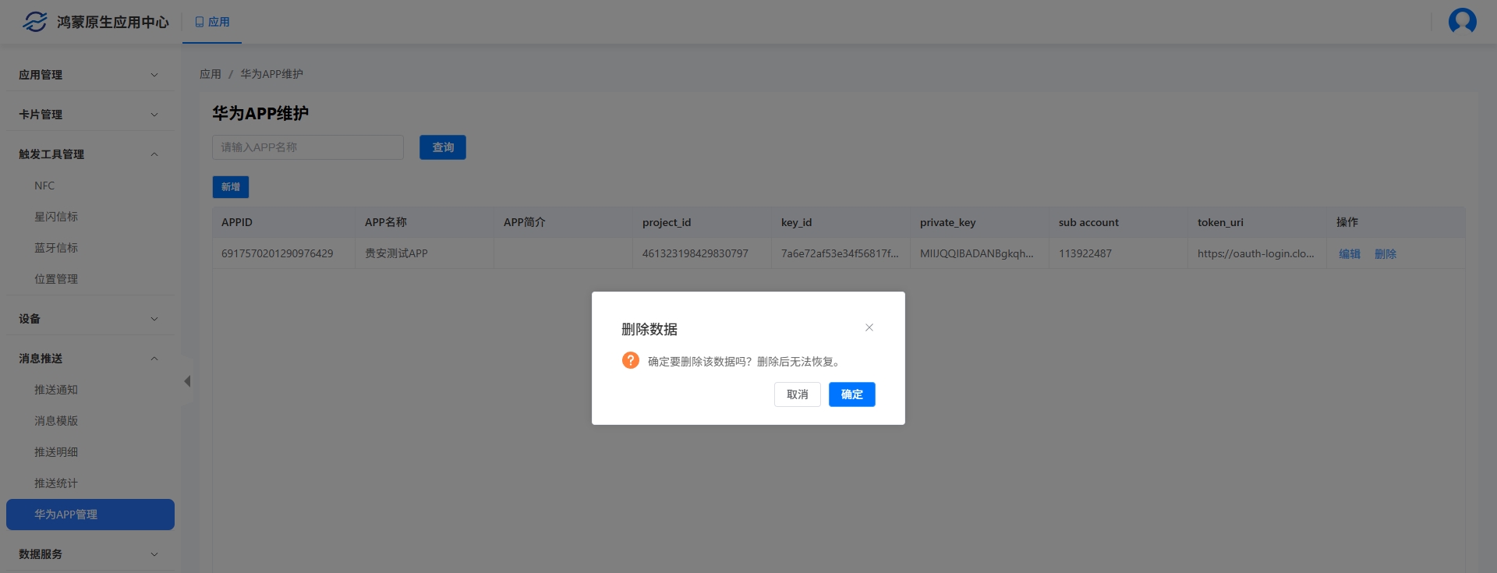Click 编辑 link for 贵安测试APP row
The width and height of the screenshot is (1497, 573).
coord(1350,254)
